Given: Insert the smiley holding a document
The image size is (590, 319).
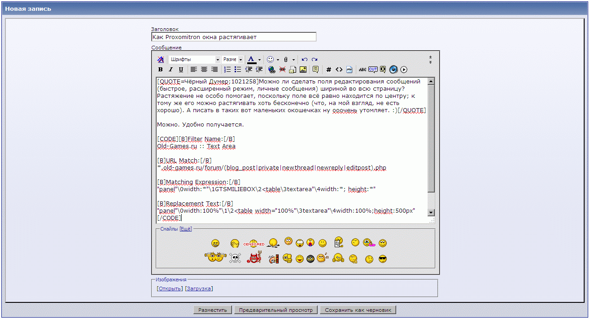Looking at the screenshot, I should click(338, 242).
